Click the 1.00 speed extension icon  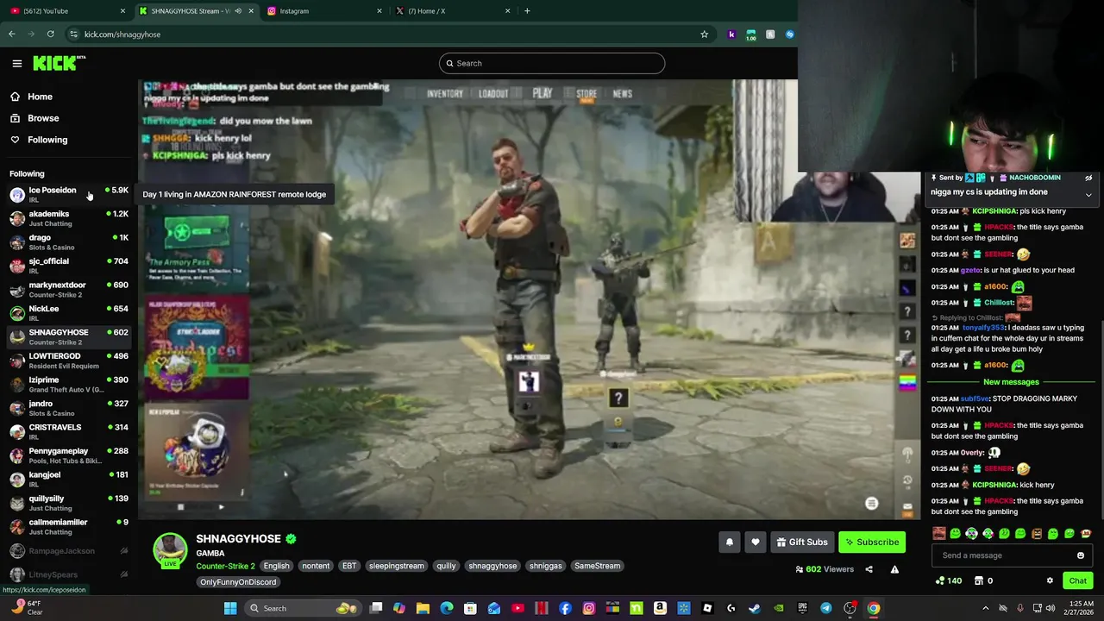pos(750,34)
